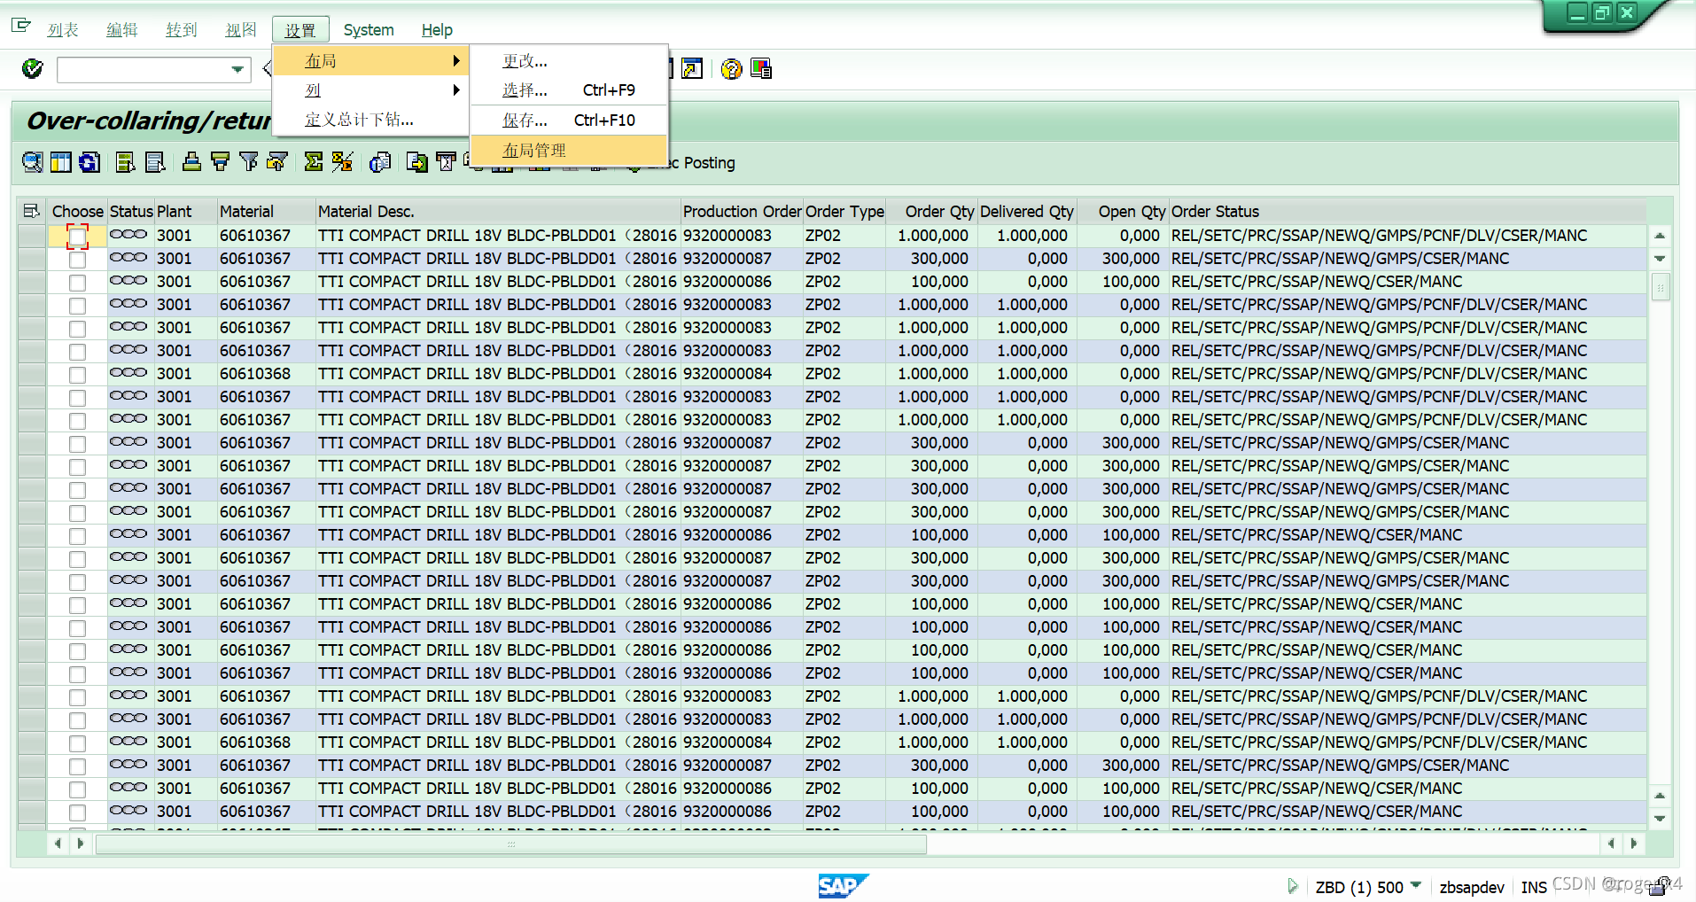Click the Deselect All rows icon
This screenshot has height=902, width=1696.
click(155, 161)
